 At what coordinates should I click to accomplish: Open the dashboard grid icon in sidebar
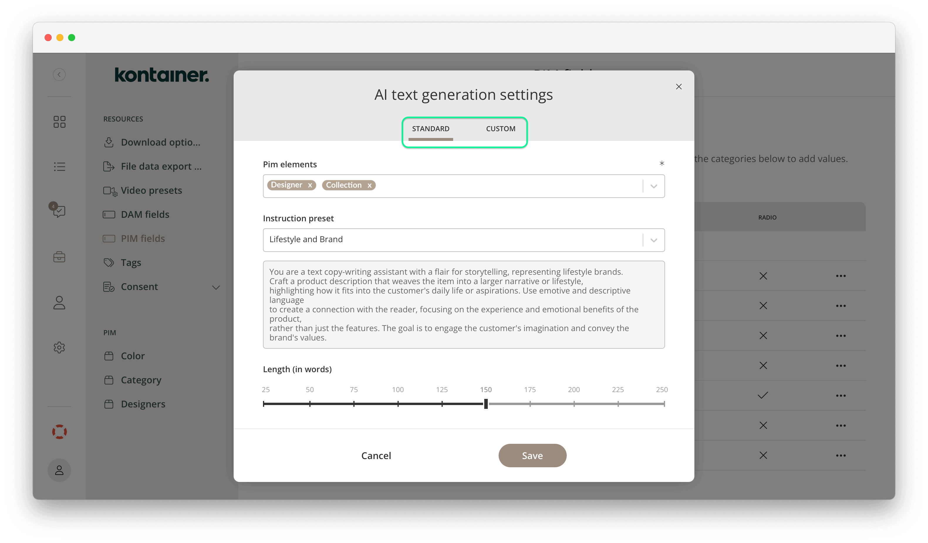(x=59, y=122)
